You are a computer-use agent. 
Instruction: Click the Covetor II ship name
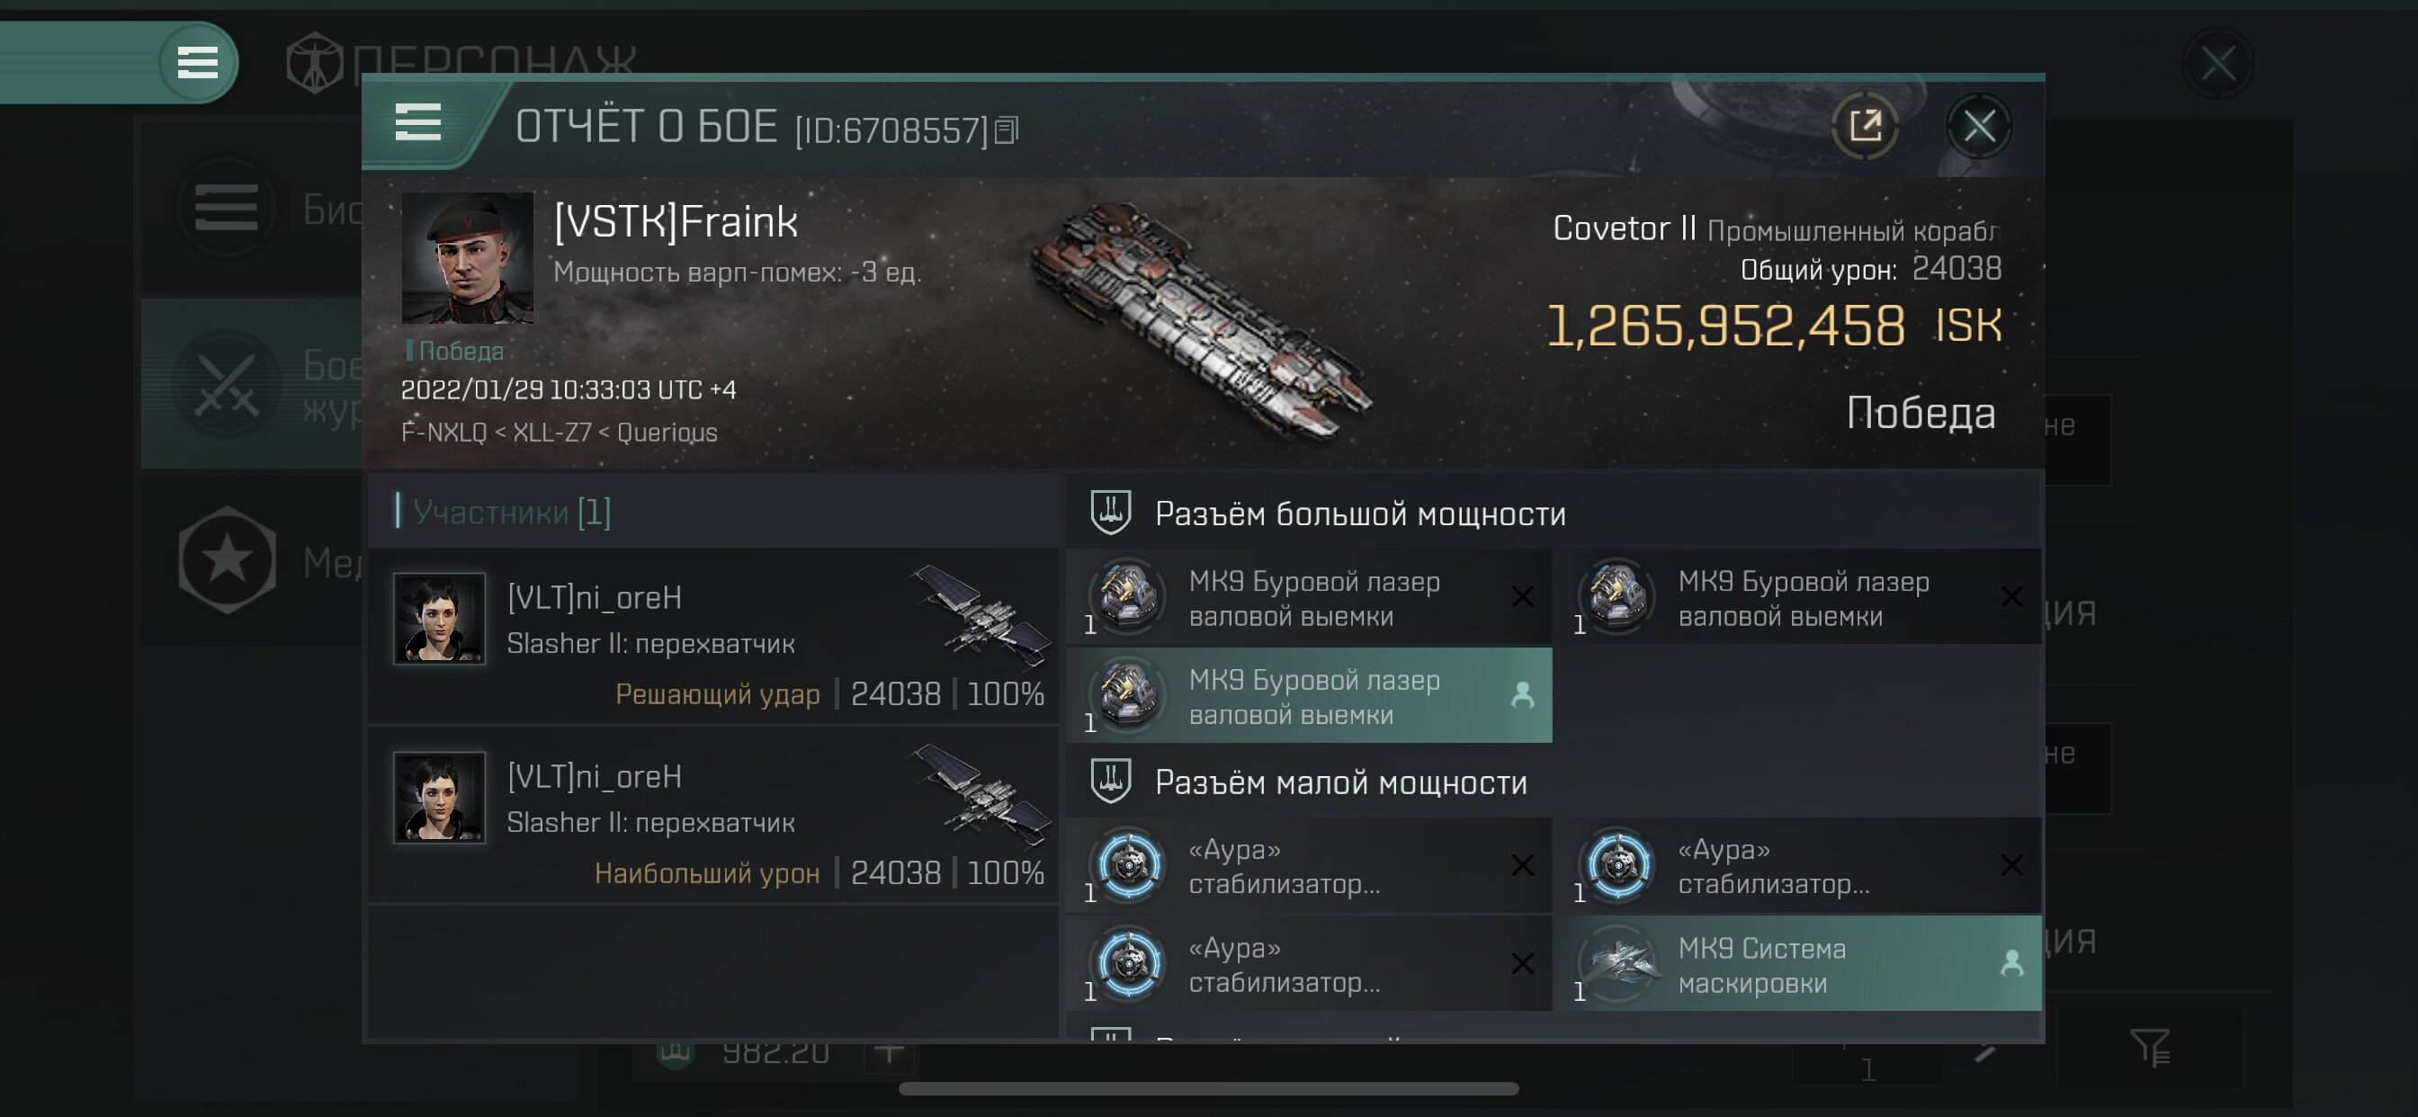point(1623,229)
